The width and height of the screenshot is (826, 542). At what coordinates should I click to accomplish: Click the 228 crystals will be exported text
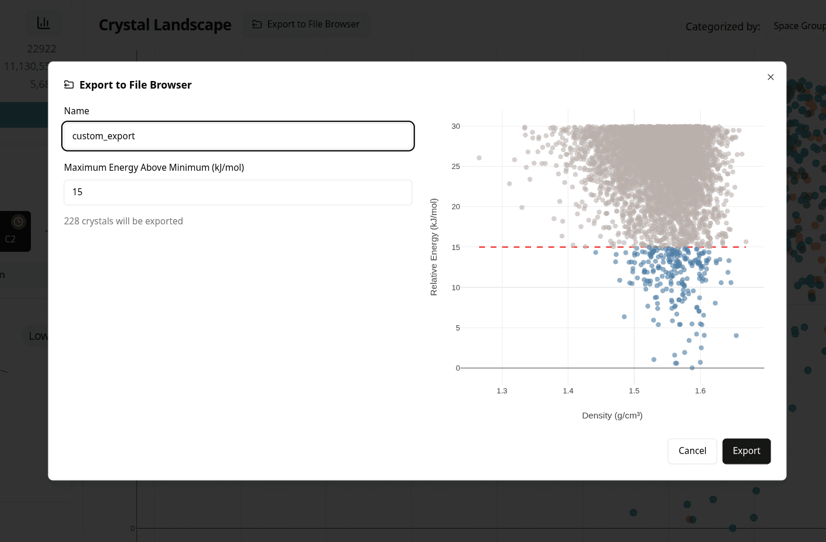[124, 221]
